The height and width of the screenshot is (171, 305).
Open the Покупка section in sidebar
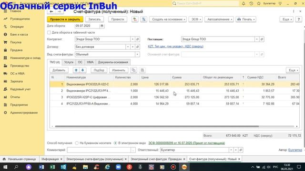[x=16, y=42]
